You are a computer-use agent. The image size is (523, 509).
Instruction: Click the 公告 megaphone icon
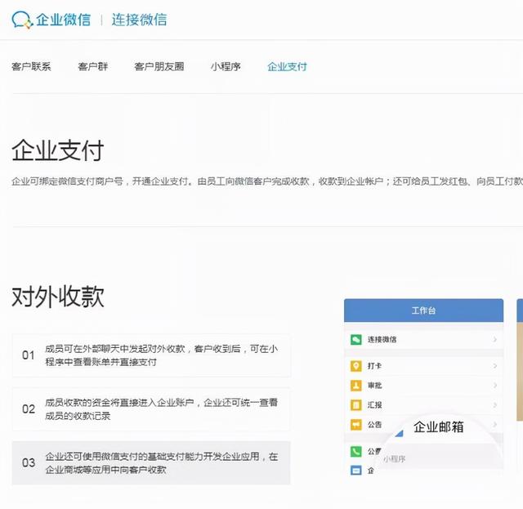356,425
